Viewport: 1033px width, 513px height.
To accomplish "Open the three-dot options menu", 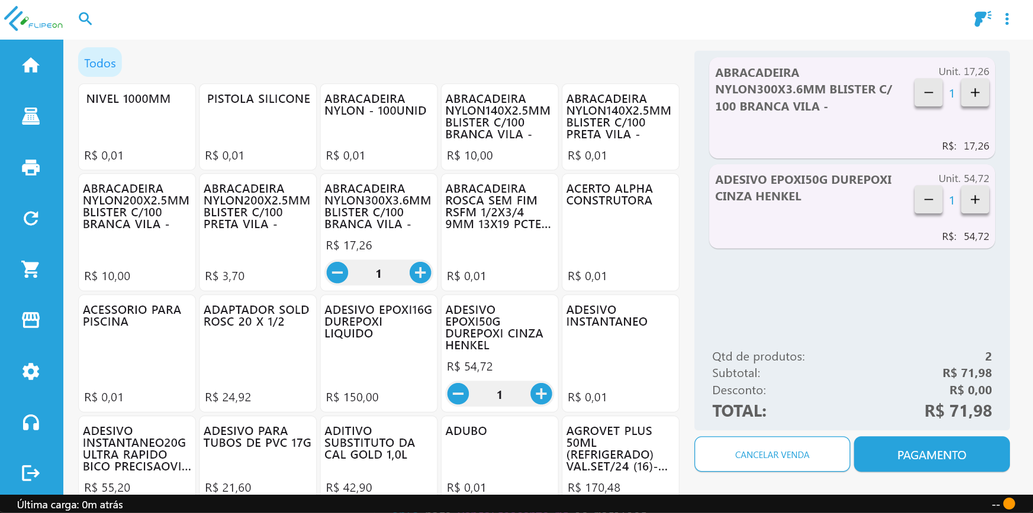I will point(1007,19).
